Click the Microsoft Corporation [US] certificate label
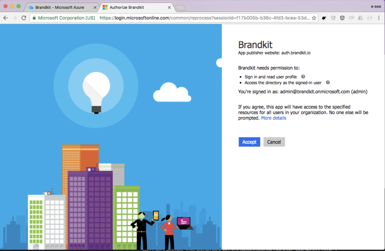 click(x=64, y=18)
